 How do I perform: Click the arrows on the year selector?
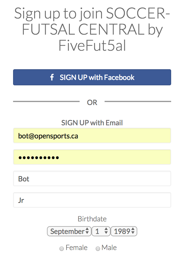(x=133, y=231)
